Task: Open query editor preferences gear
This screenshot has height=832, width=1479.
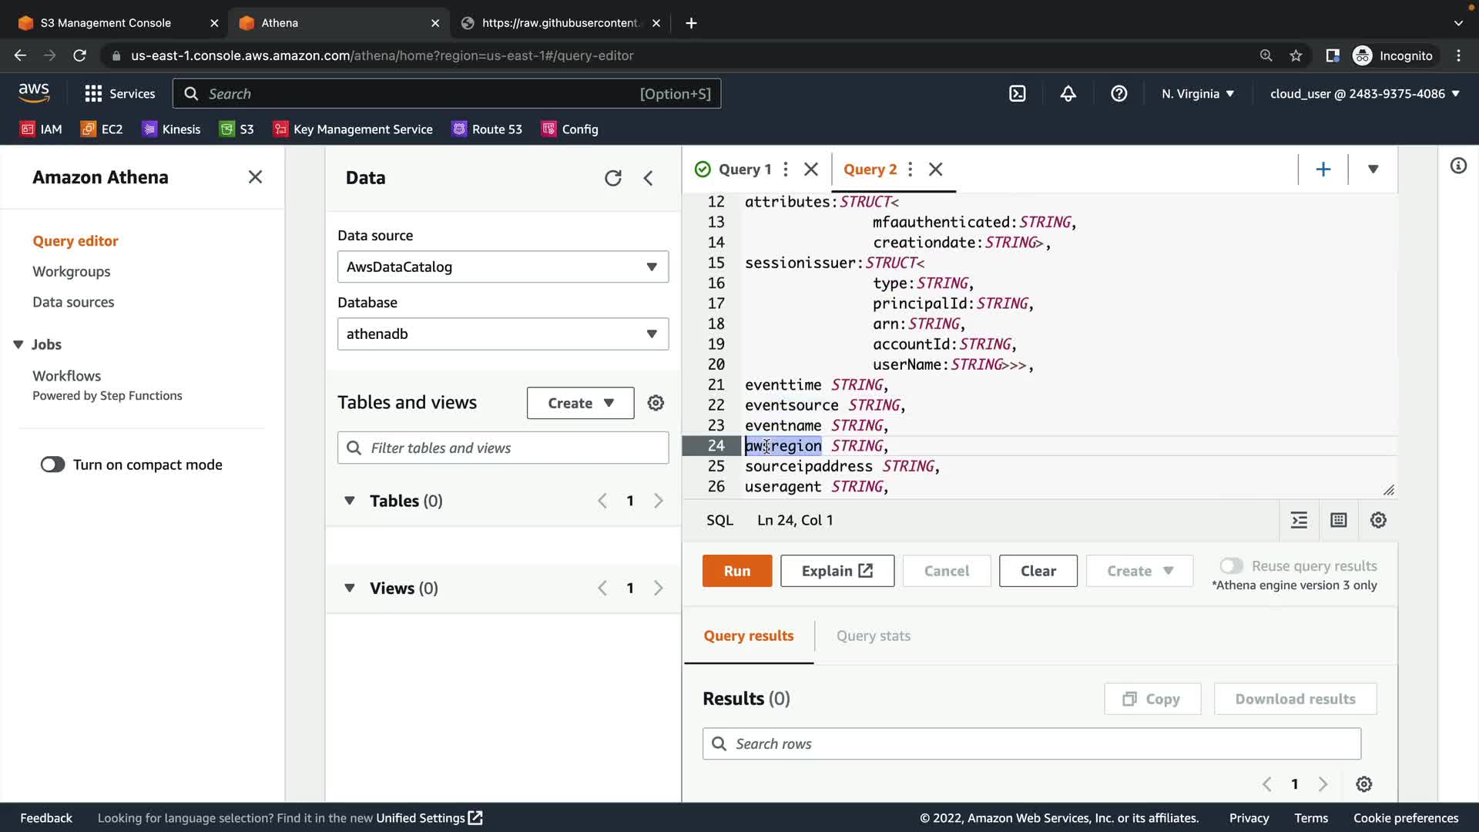Action: (x=1378, y=520)
